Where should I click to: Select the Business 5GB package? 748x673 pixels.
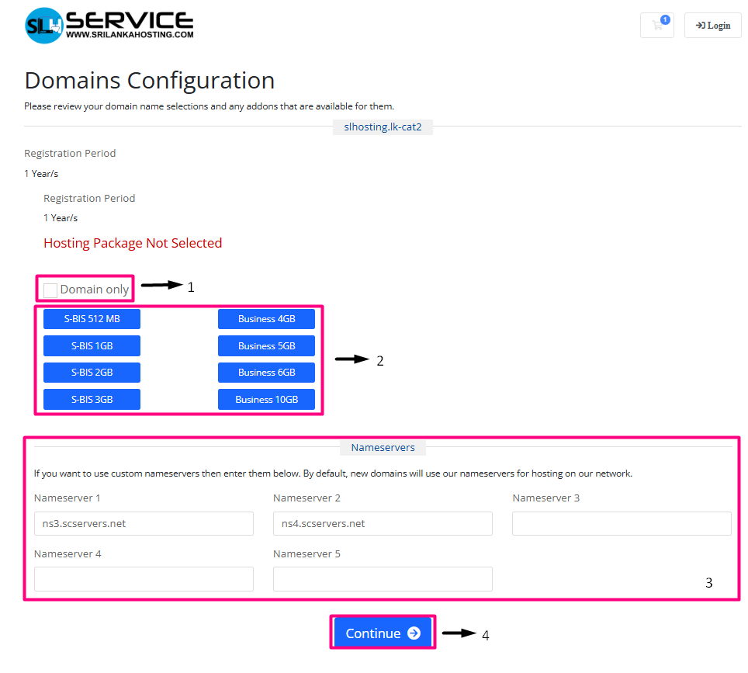266,345
